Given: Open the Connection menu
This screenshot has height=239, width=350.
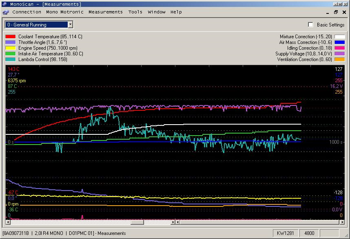Looking at the screenshot, I should pos(27,12).
